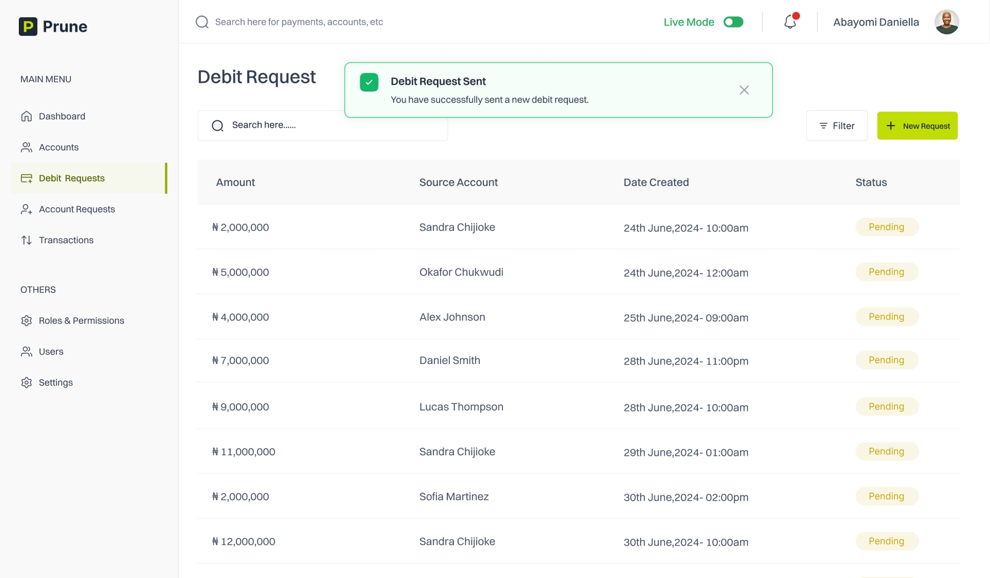This screenshot has width=990, height=578.
Task: Click Roles & Permissions gear icon
Action: 26,320
